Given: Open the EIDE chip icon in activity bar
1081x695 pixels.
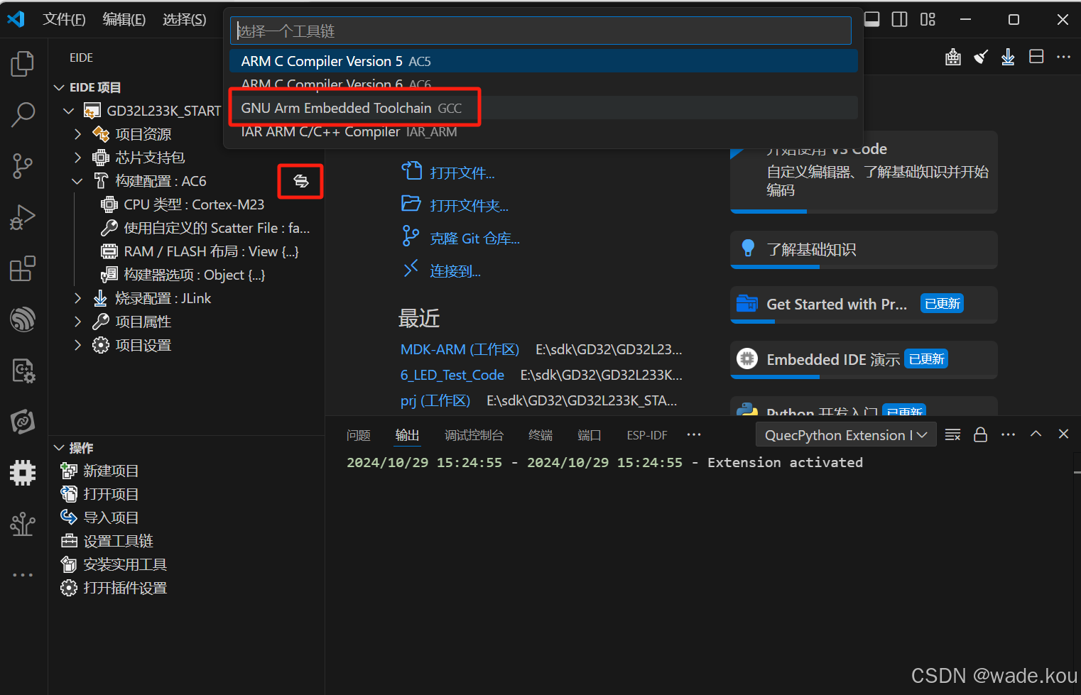Looking at the screenshot, I should click(23, 473).
